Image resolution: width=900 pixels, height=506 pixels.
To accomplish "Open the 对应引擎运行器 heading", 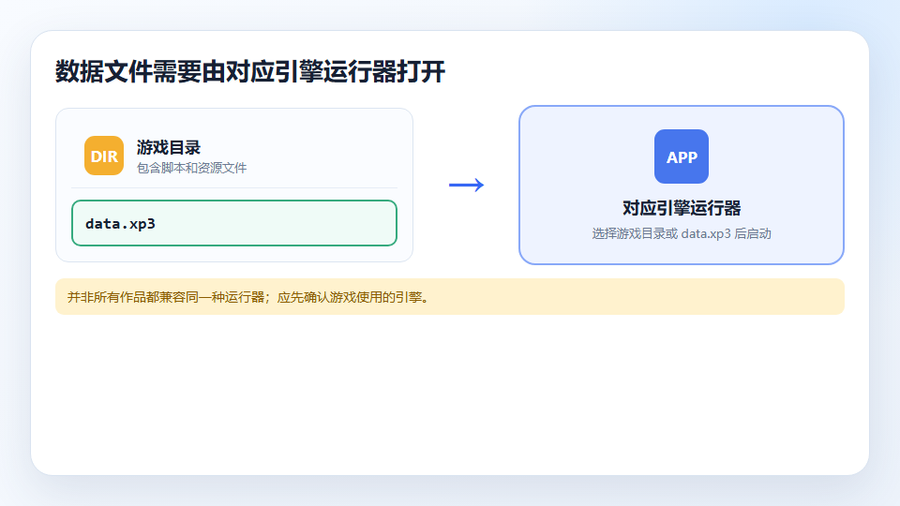I will pyautogui.click(x=682, y=208).
